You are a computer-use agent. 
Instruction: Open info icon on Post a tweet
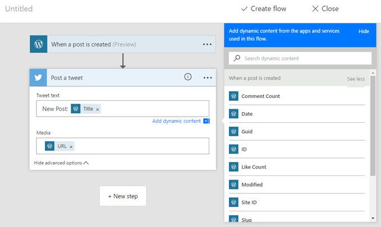coord(188,77)
